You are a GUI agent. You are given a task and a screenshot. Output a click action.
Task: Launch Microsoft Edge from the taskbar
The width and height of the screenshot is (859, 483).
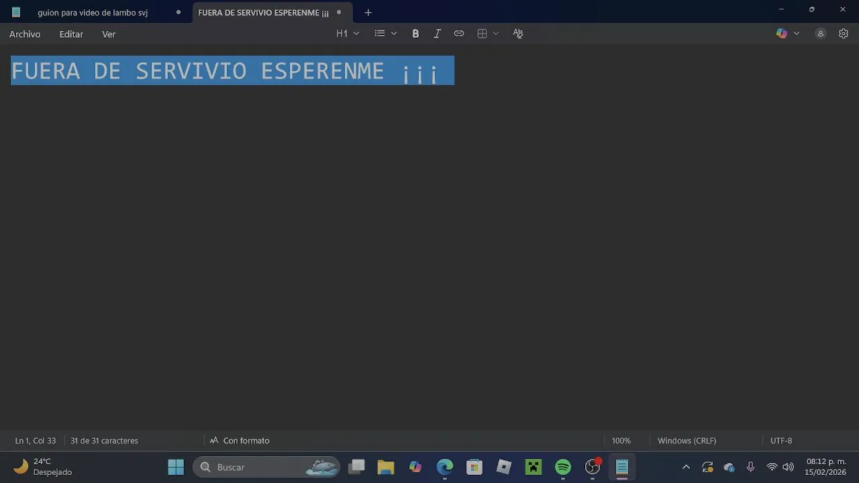[x=445, y=467]
